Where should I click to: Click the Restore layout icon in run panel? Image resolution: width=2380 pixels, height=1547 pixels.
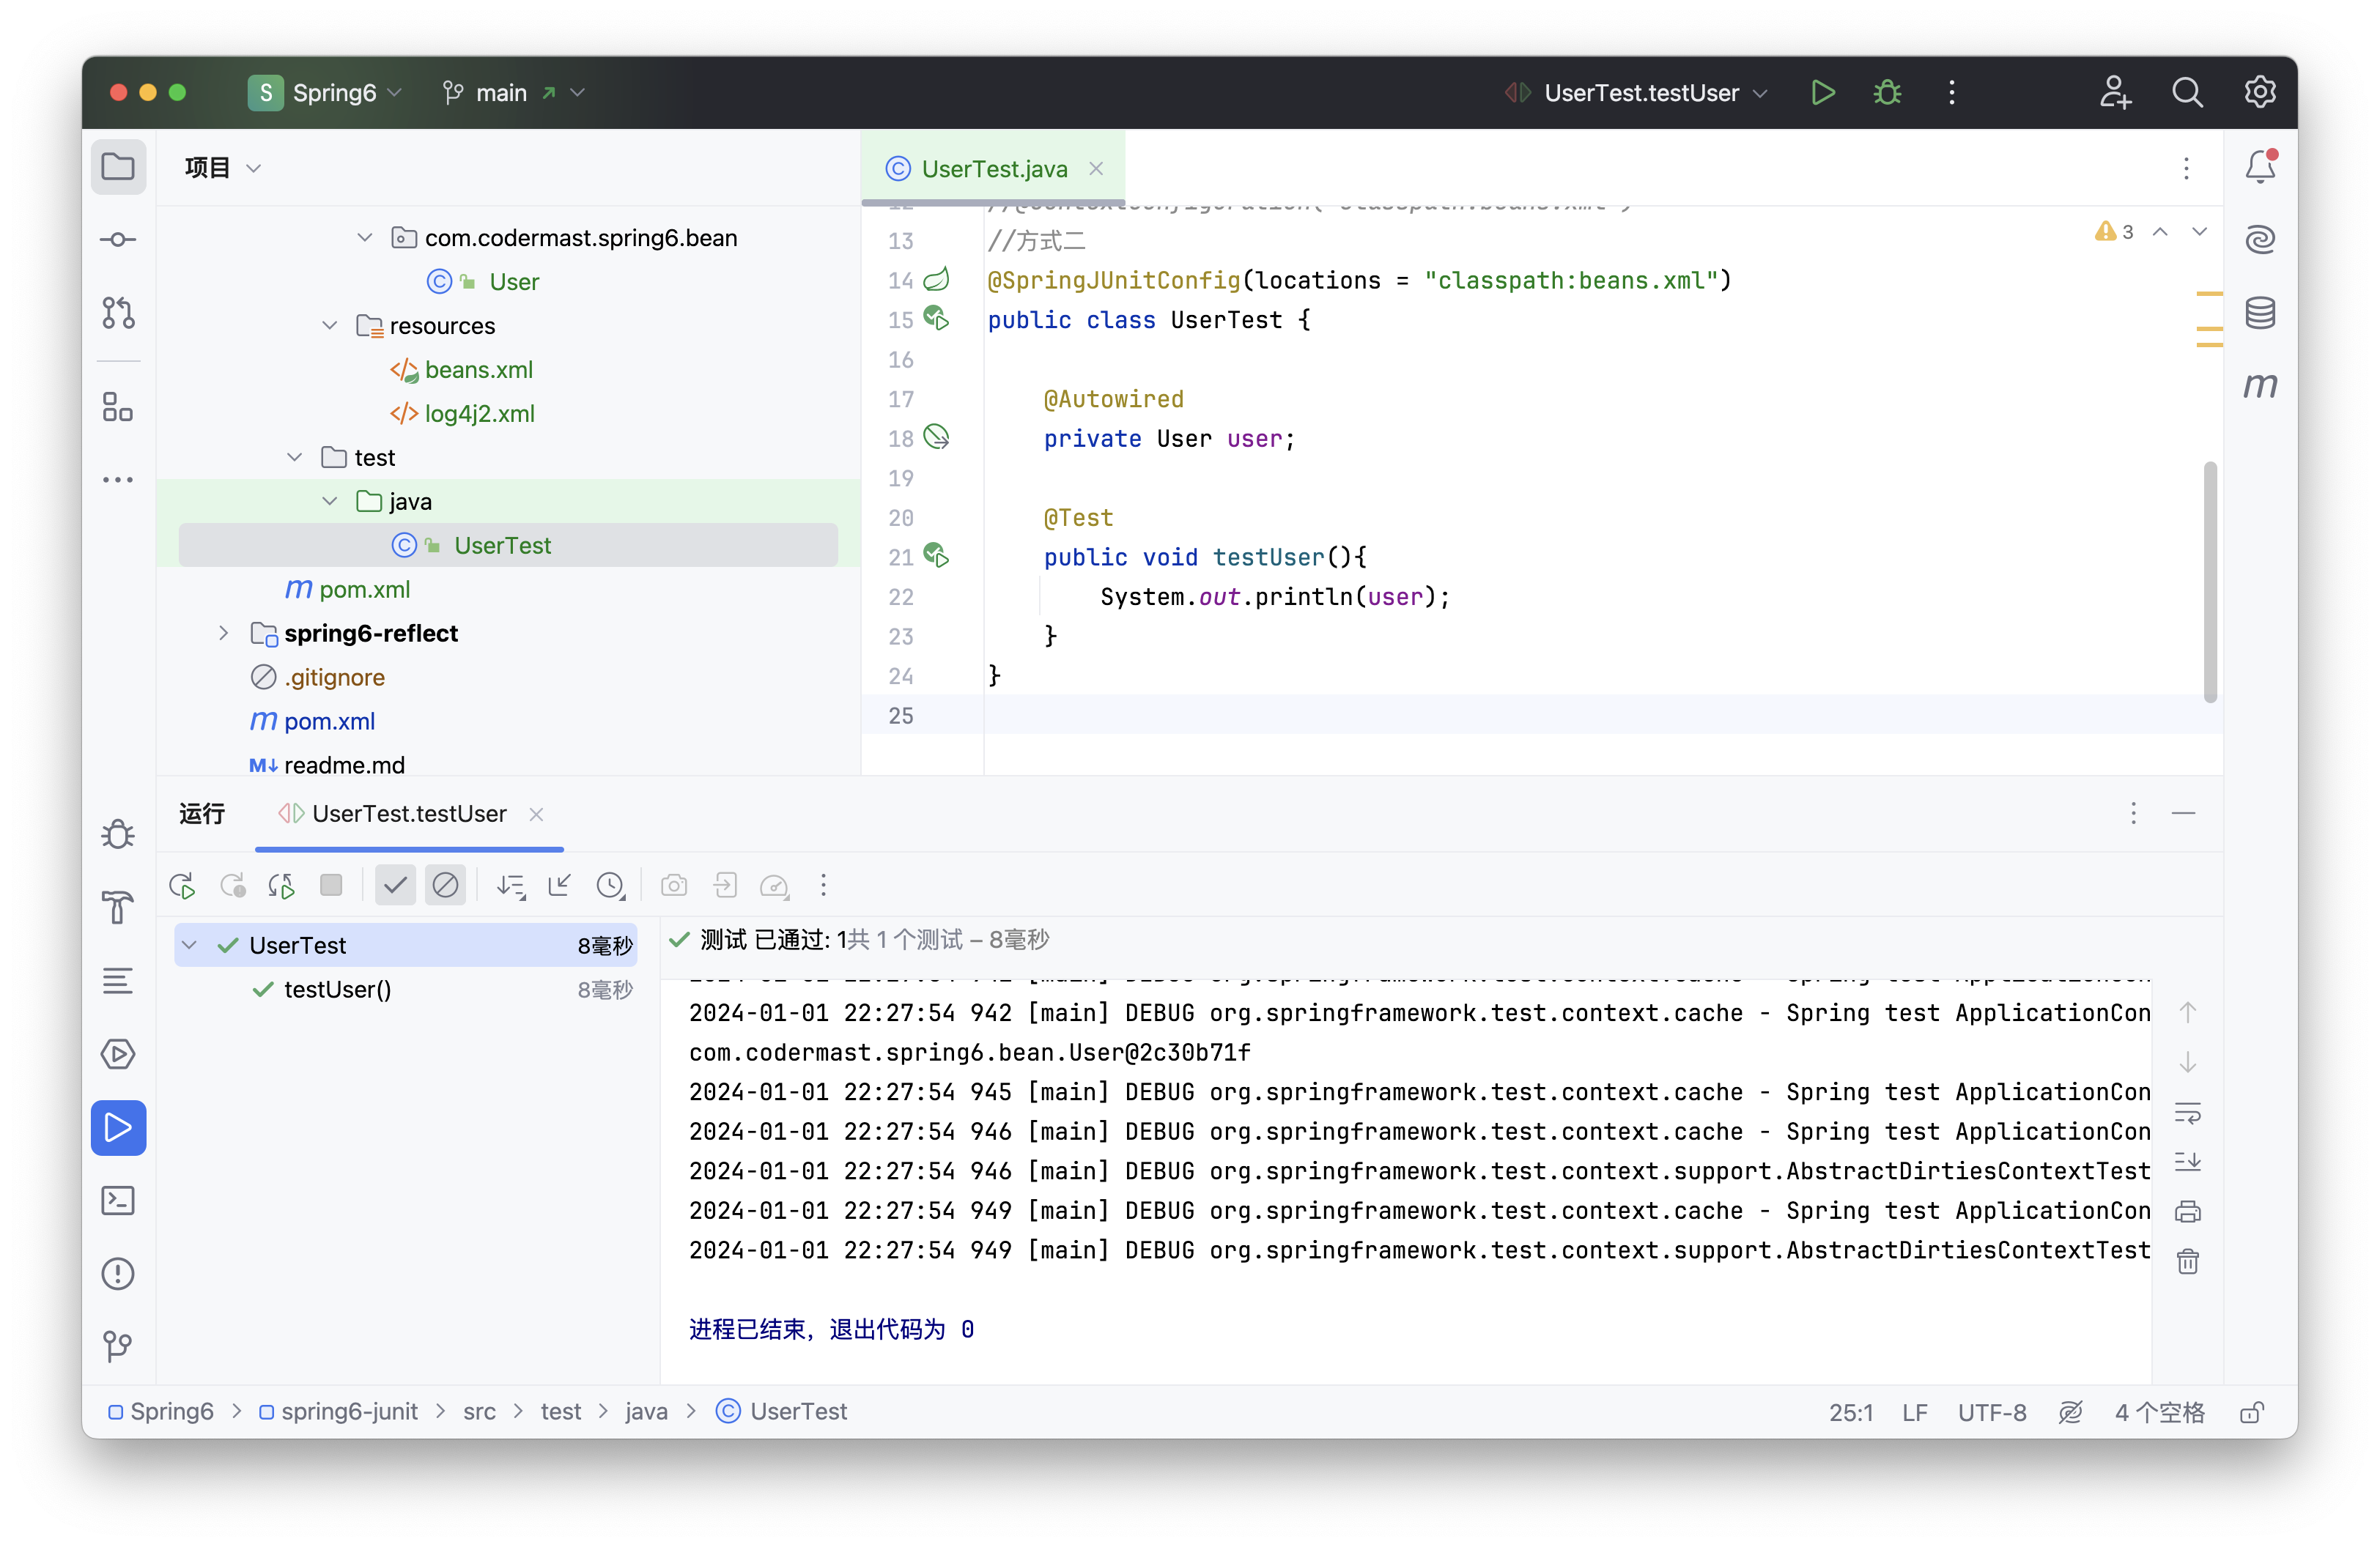562,886
